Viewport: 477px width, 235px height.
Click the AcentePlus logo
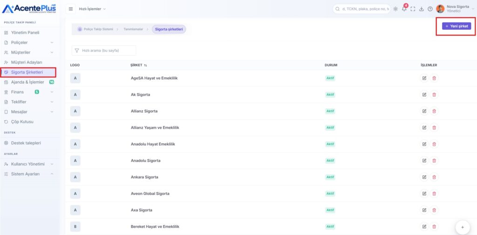coord(29,8)
